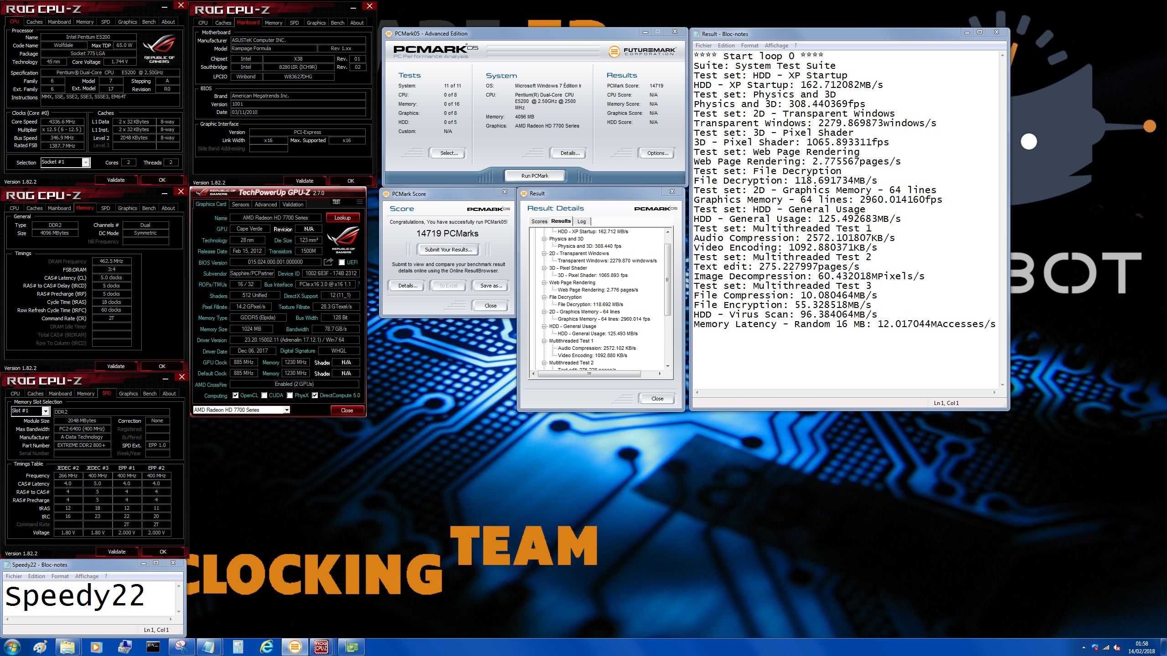This screenshot has height=656, width=1167.
Task: Click the network signal tray icon
Action: click(1106, 647)
